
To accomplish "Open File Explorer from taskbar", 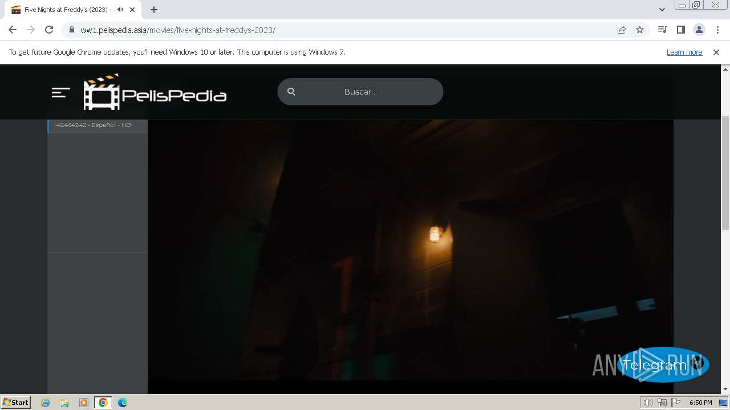I will pos(64,403).
